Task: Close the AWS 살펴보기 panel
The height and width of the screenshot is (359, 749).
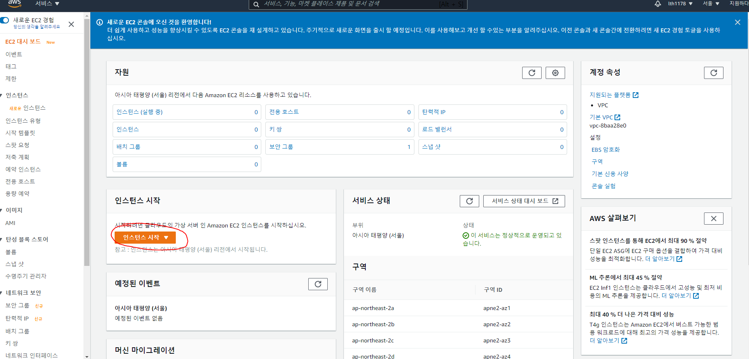Action: click(x=714, y=219)
